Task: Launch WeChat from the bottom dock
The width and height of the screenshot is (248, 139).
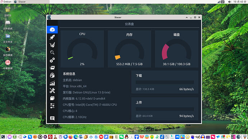Action: [x=121, y=137]
